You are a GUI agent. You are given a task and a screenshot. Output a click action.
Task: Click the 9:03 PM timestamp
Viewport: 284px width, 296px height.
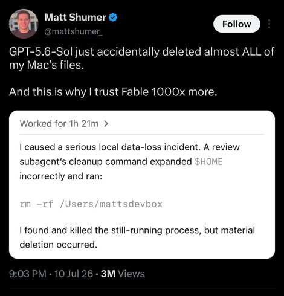28,274
